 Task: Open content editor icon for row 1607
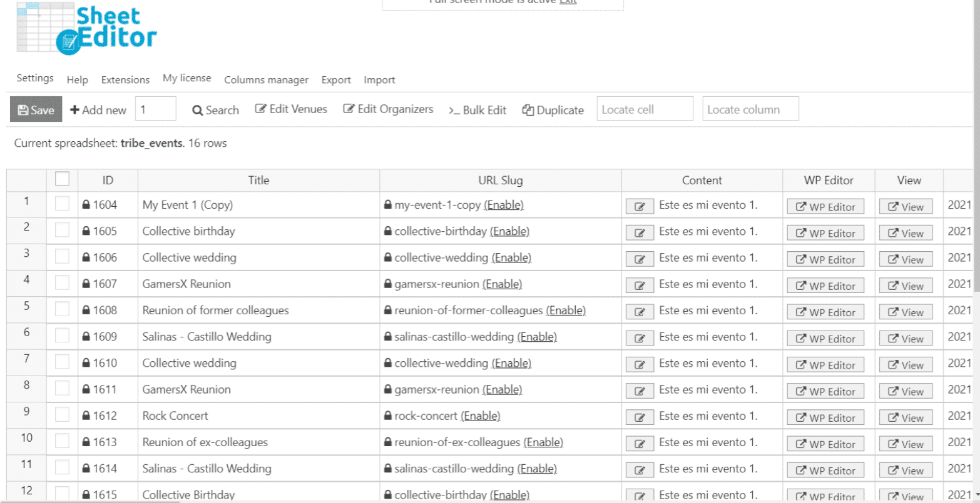click(x=640, y=286)
